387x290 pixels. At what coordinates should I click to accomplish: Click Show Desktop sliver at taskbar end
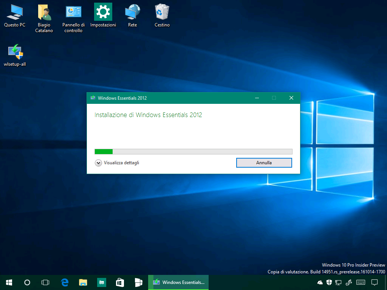click(x=386, y=282)
